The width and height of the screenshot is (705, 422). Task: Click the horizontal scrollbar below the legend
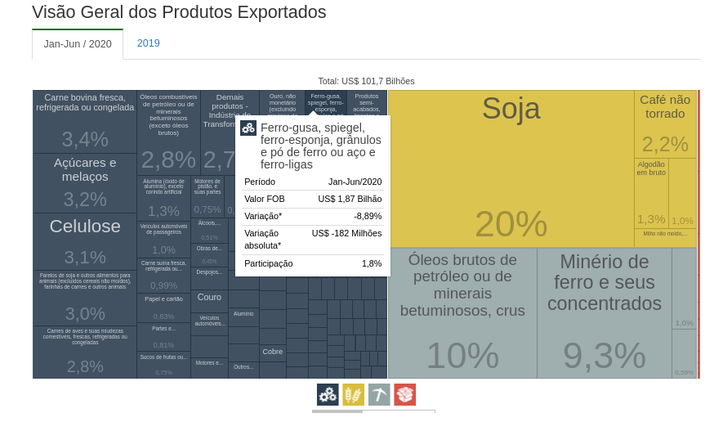point(373,411)
